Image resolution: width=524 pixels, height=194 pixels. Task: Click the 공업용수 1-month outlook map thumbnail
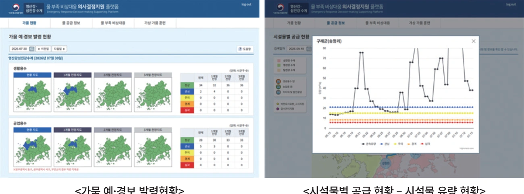click(72, 150)
